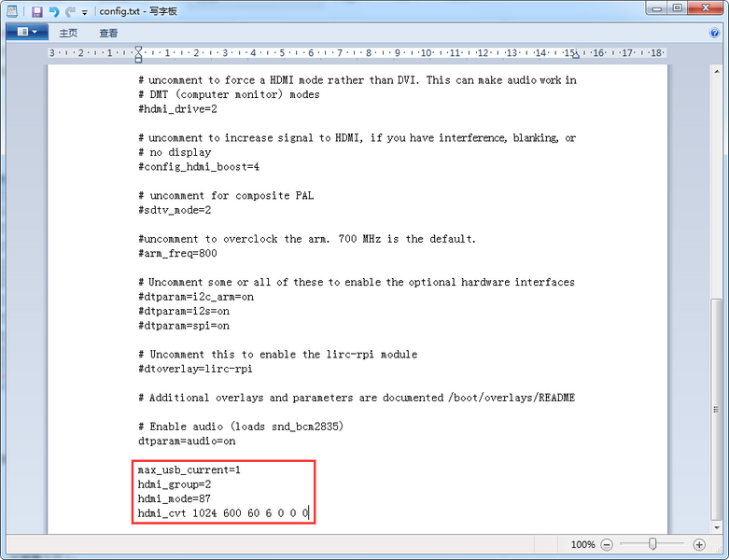This screenshot has width=729, height=560.
Task: Minimize the WordPad window
Action: tap(657, 7)
